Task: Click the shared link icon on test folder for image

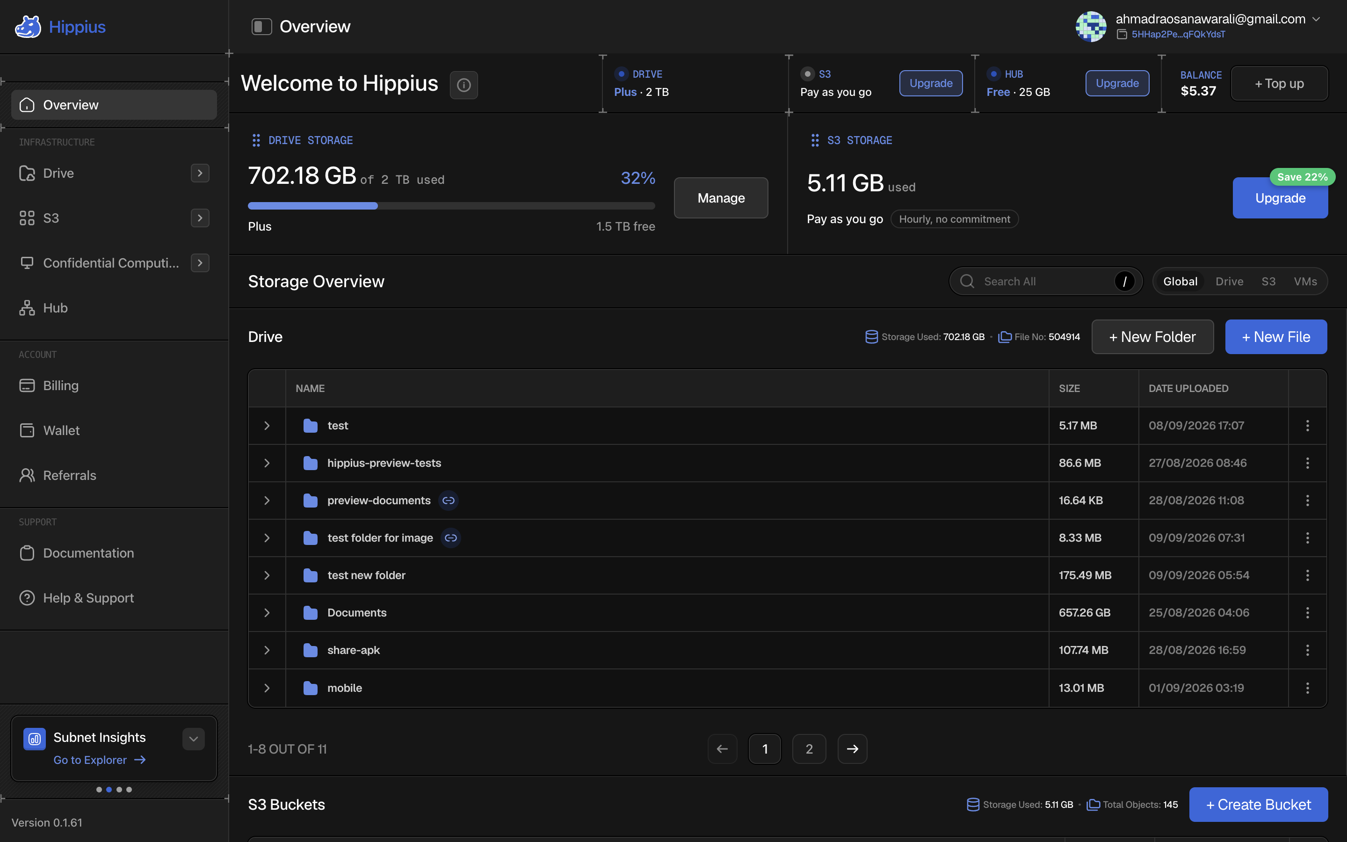Action: (451, 538)
